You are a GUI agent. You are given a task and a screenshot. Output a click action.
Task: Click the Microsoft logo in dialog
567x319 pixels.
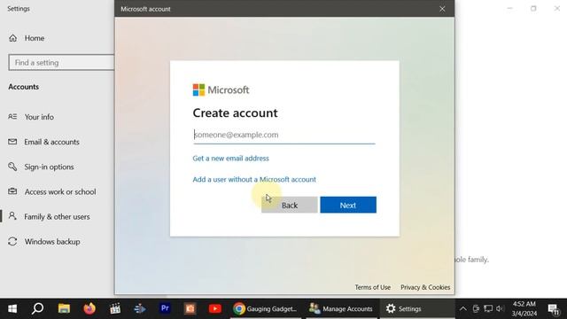(x=221, y=89)
